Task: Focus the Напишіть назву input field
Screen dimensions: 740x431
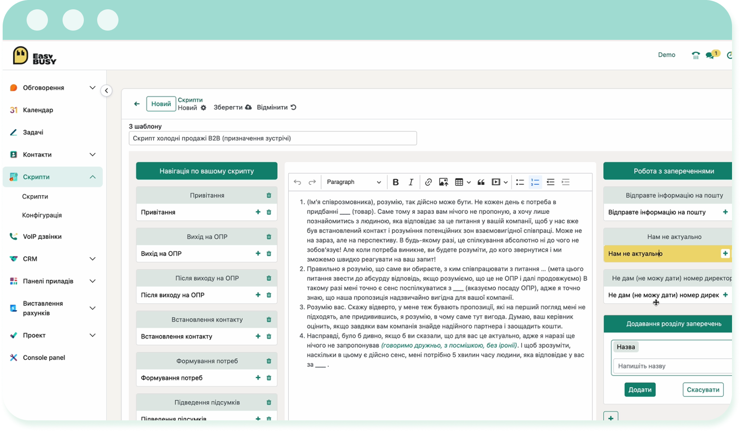Action: point(673,366)
